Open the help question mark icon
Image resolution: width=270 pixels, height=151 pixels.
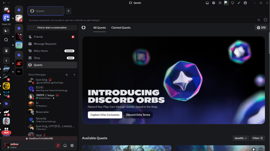click(214, 3)
